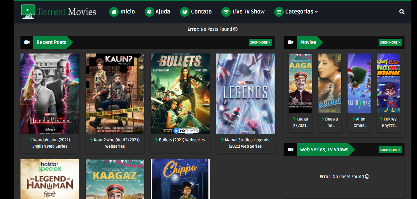Click the error message in Web Series section
Viewport: 417px width, 199px height.
[x=344, y=177]
